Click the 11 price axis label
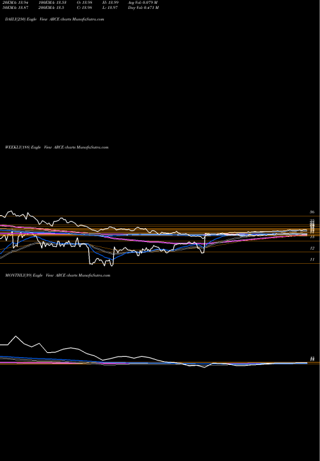Viewport: 320px width, 461px height. pyautogui.click(x=312, y=259)
